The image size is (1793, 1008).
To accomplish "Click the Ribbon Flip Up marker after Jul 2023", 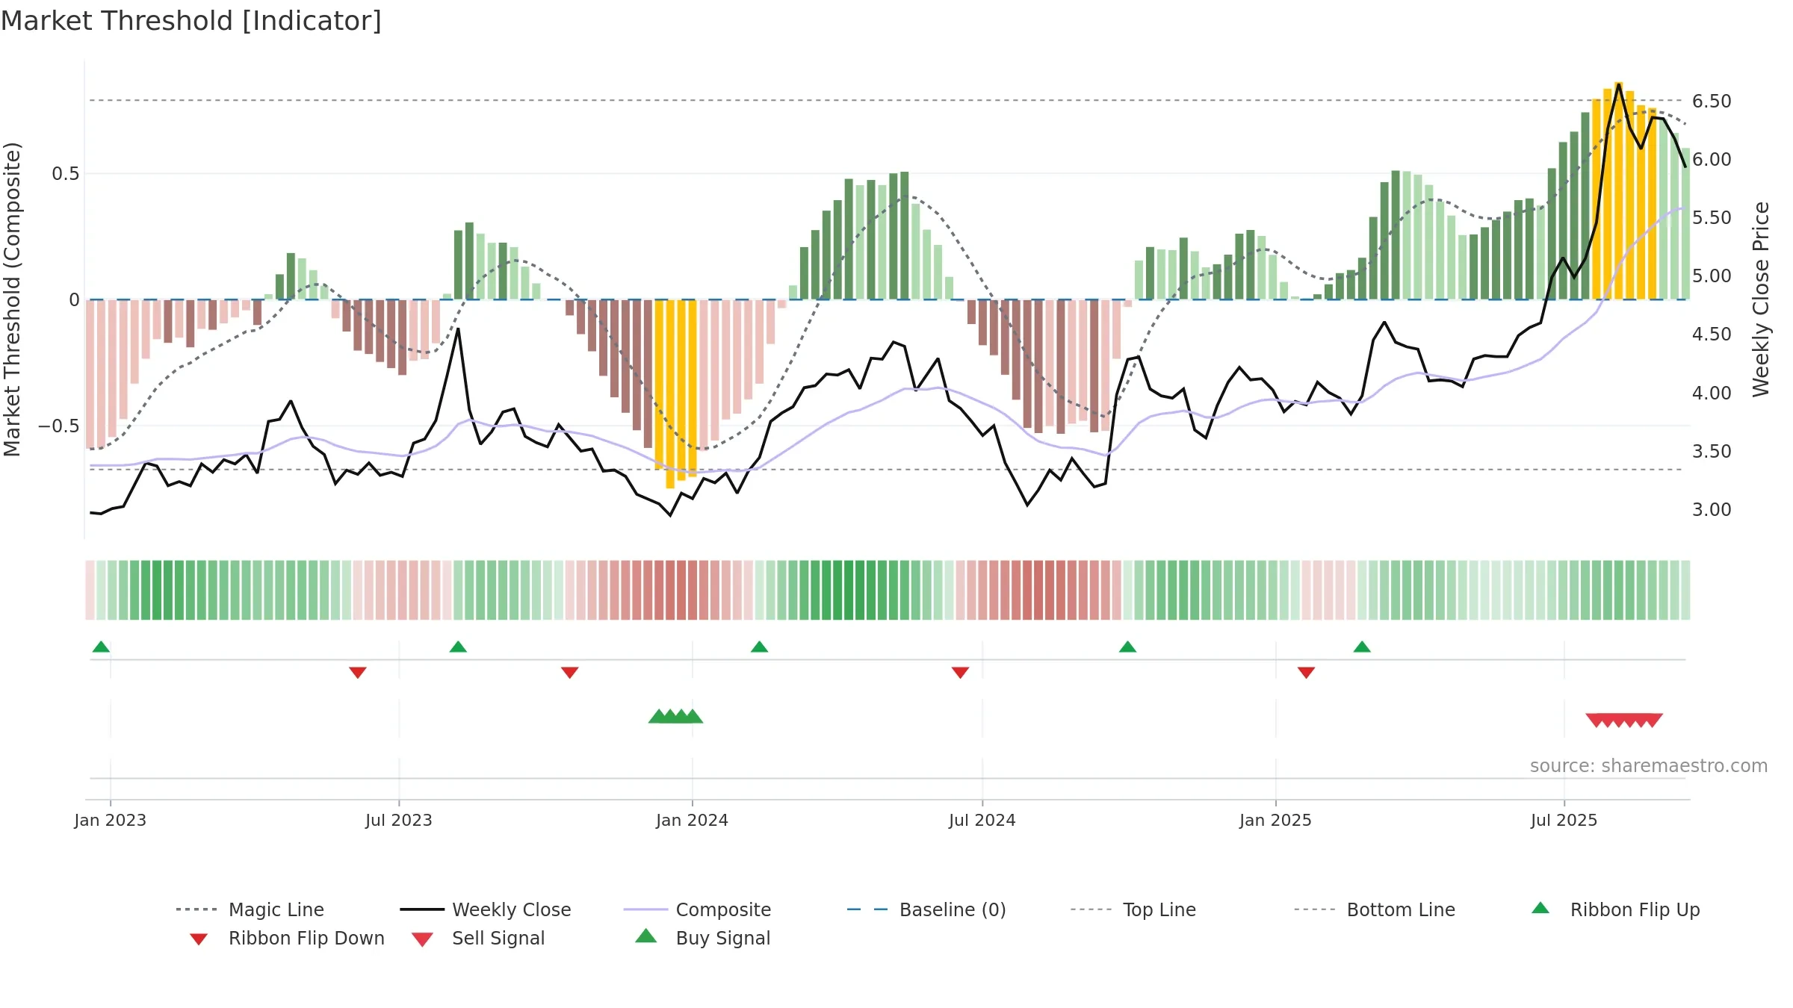I will (458, 647).
